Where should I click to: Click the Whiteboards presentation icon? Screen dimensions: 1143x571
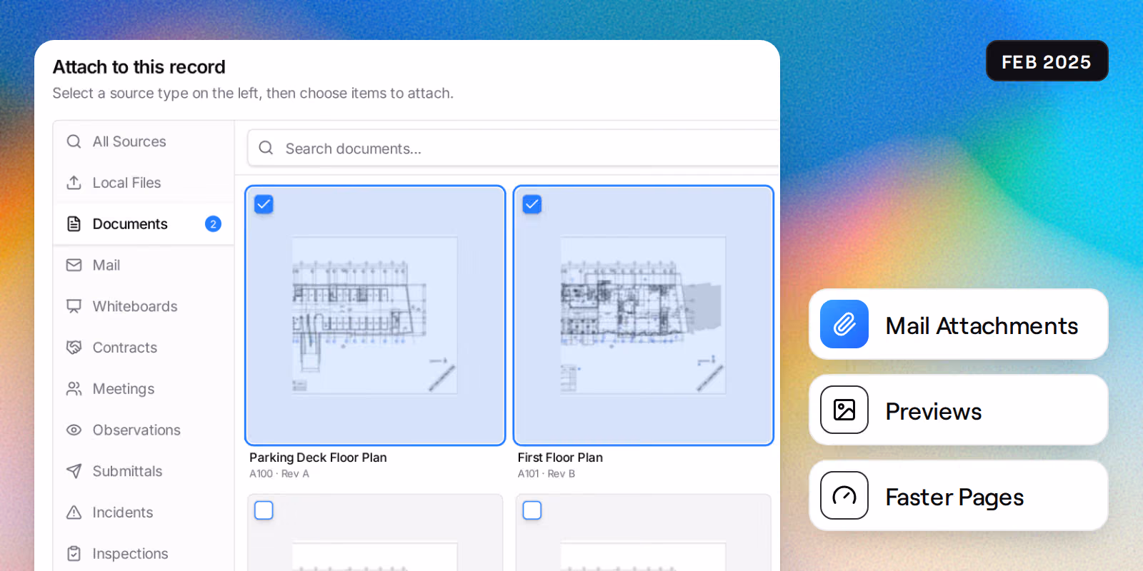coord(74,306)
